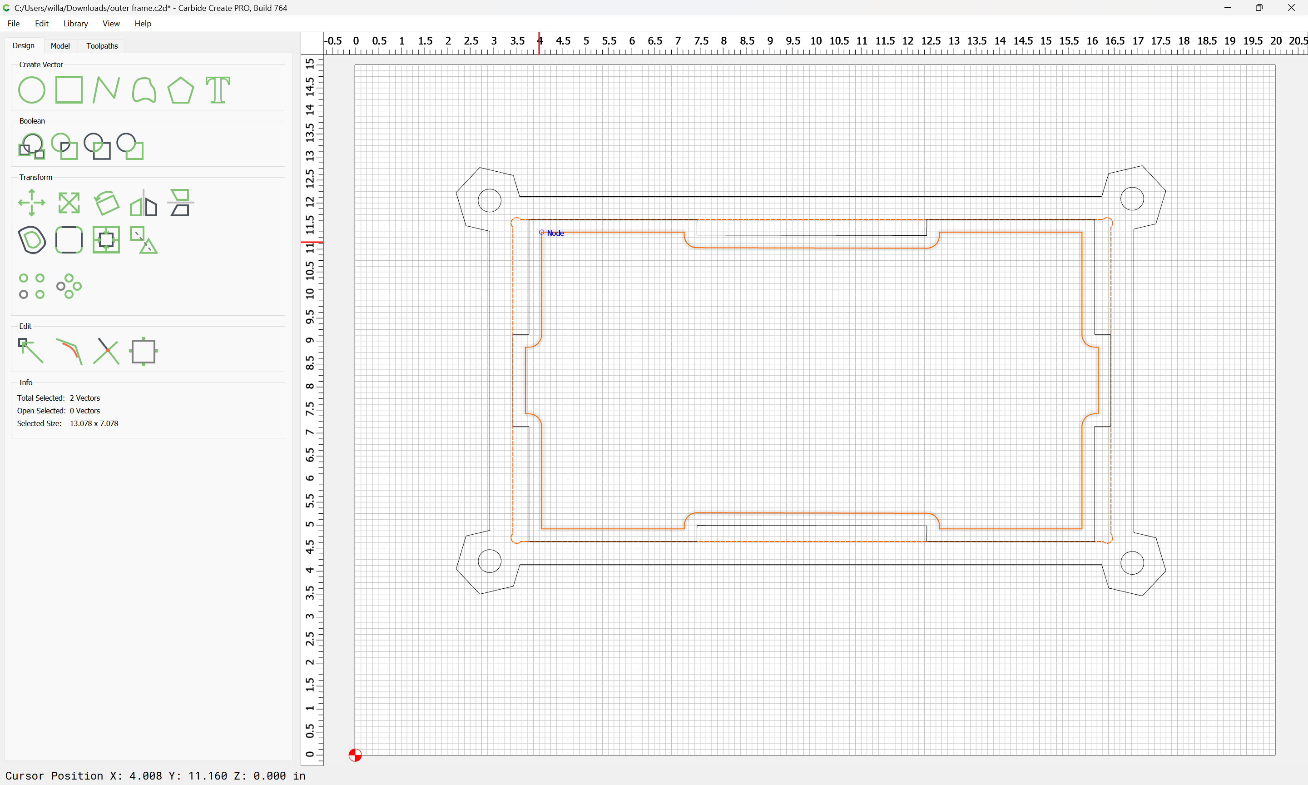1308x785 pixels.
Task: Click the Center in stock tool
Action: 106,240
